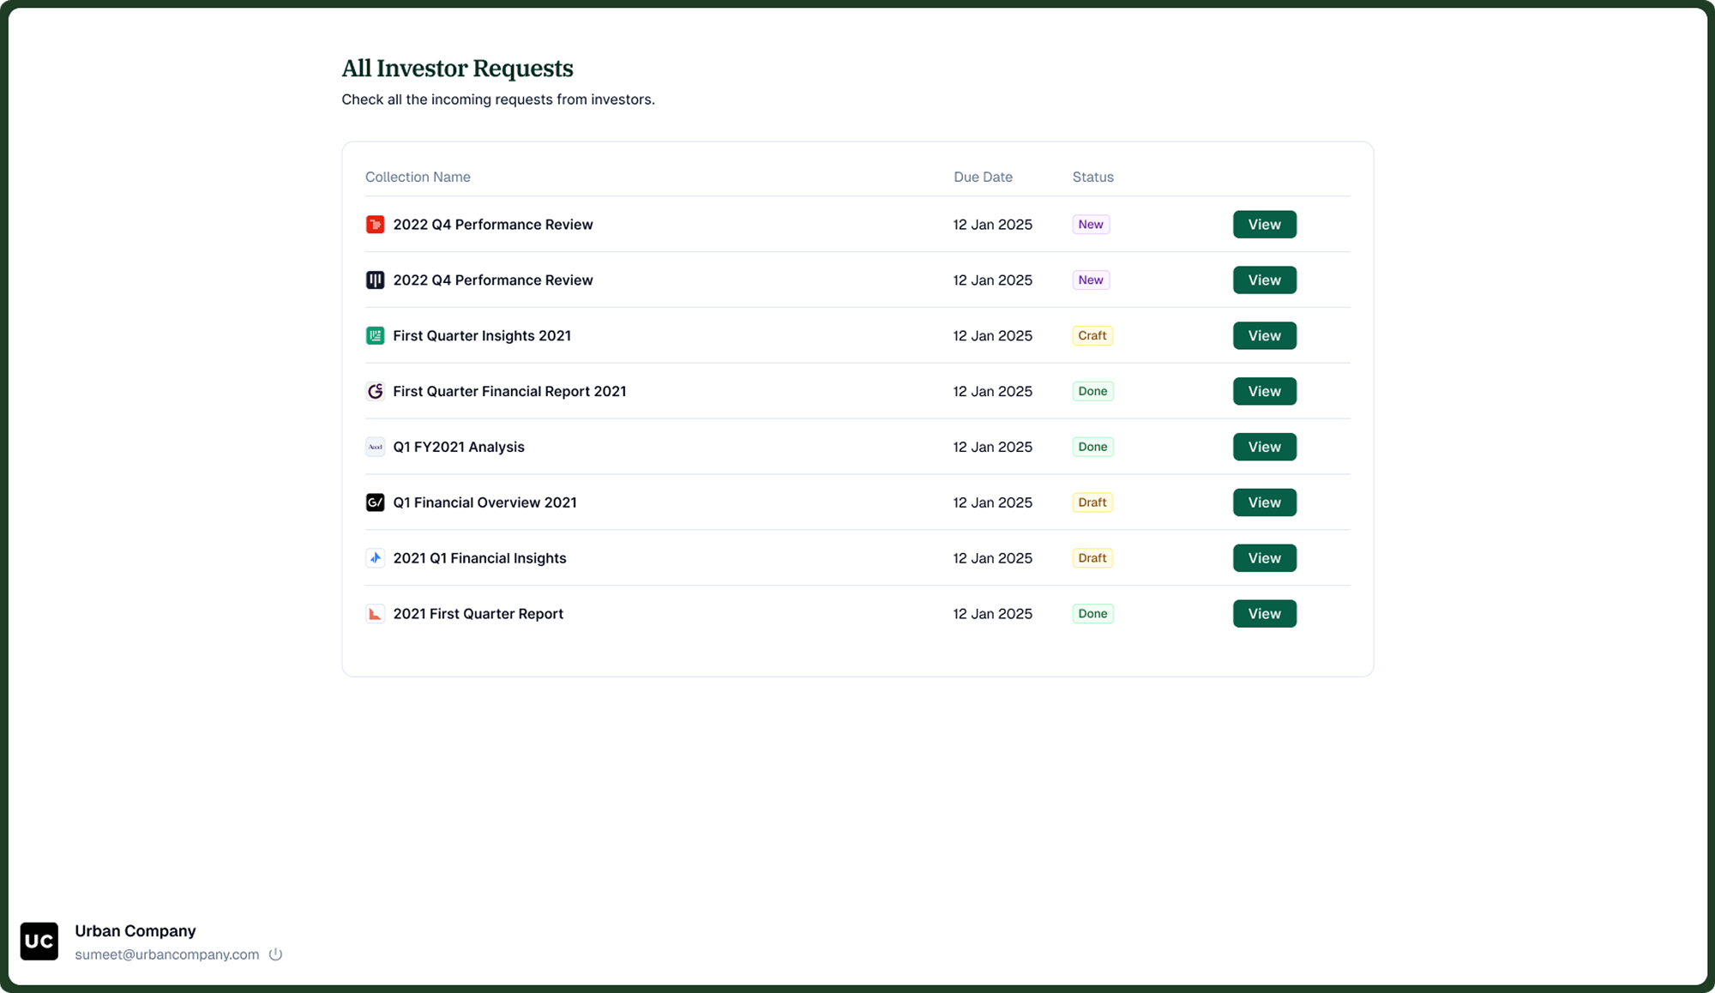Click the red icon beside 2021 First Quarter Report
1715x993 pixels.
point(375,614)
